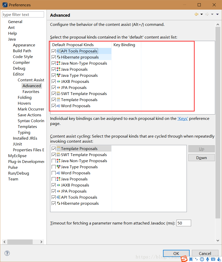Viewport: 222px width, 262px height.
Task: Uncheck Hibernate proposals in default list
Action: coord(54,57)
